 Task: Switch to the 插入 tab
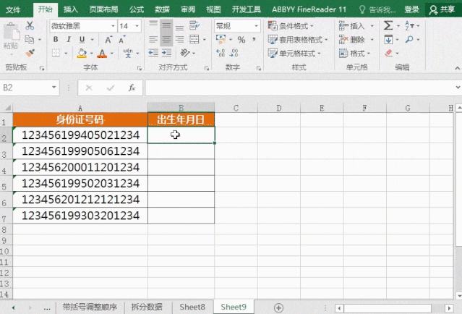[71, 9]
